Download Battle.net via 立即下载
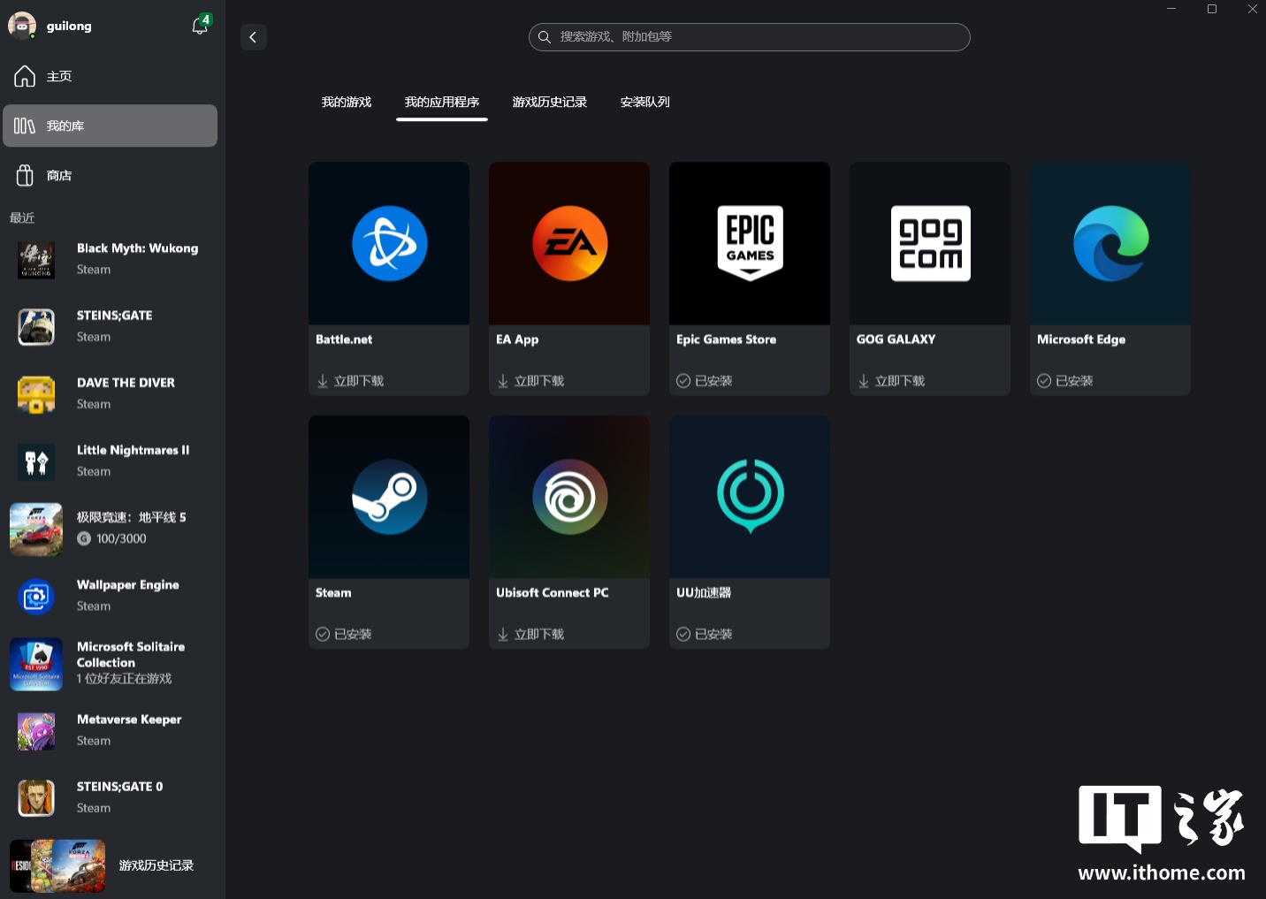 point(351,381)
